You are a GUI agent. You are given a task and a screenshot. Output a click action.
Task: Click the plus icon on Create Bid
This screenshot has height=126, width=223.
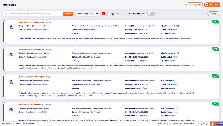click(206, 5)
